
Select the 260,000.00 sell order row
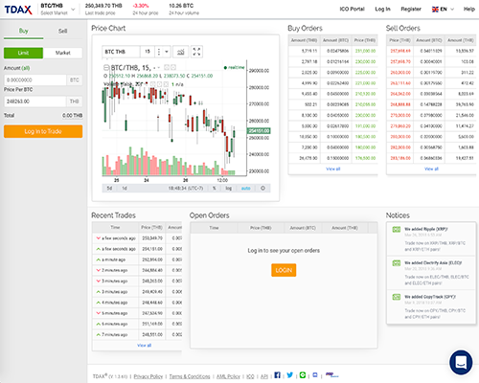click(x=431, y=73)
